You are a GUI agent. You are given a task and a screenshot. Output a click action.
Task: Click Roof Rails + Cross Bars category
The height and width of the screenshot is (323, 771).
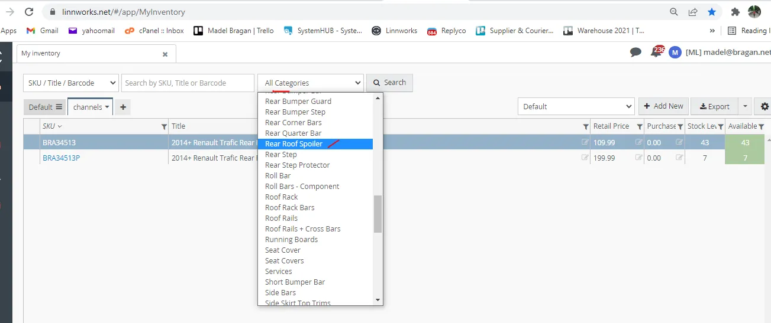point(303,229)
